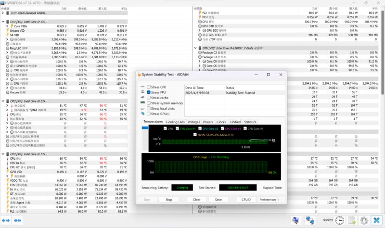Switch to the Unified tab

(235, 122)
